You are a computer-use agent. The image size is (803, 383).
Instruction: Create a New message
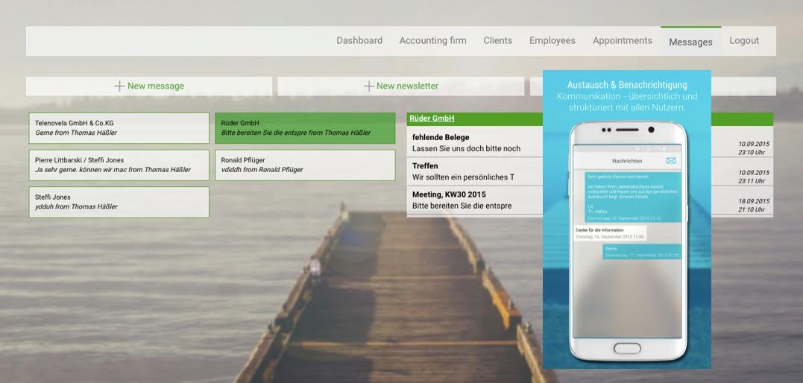coord(149,86)
